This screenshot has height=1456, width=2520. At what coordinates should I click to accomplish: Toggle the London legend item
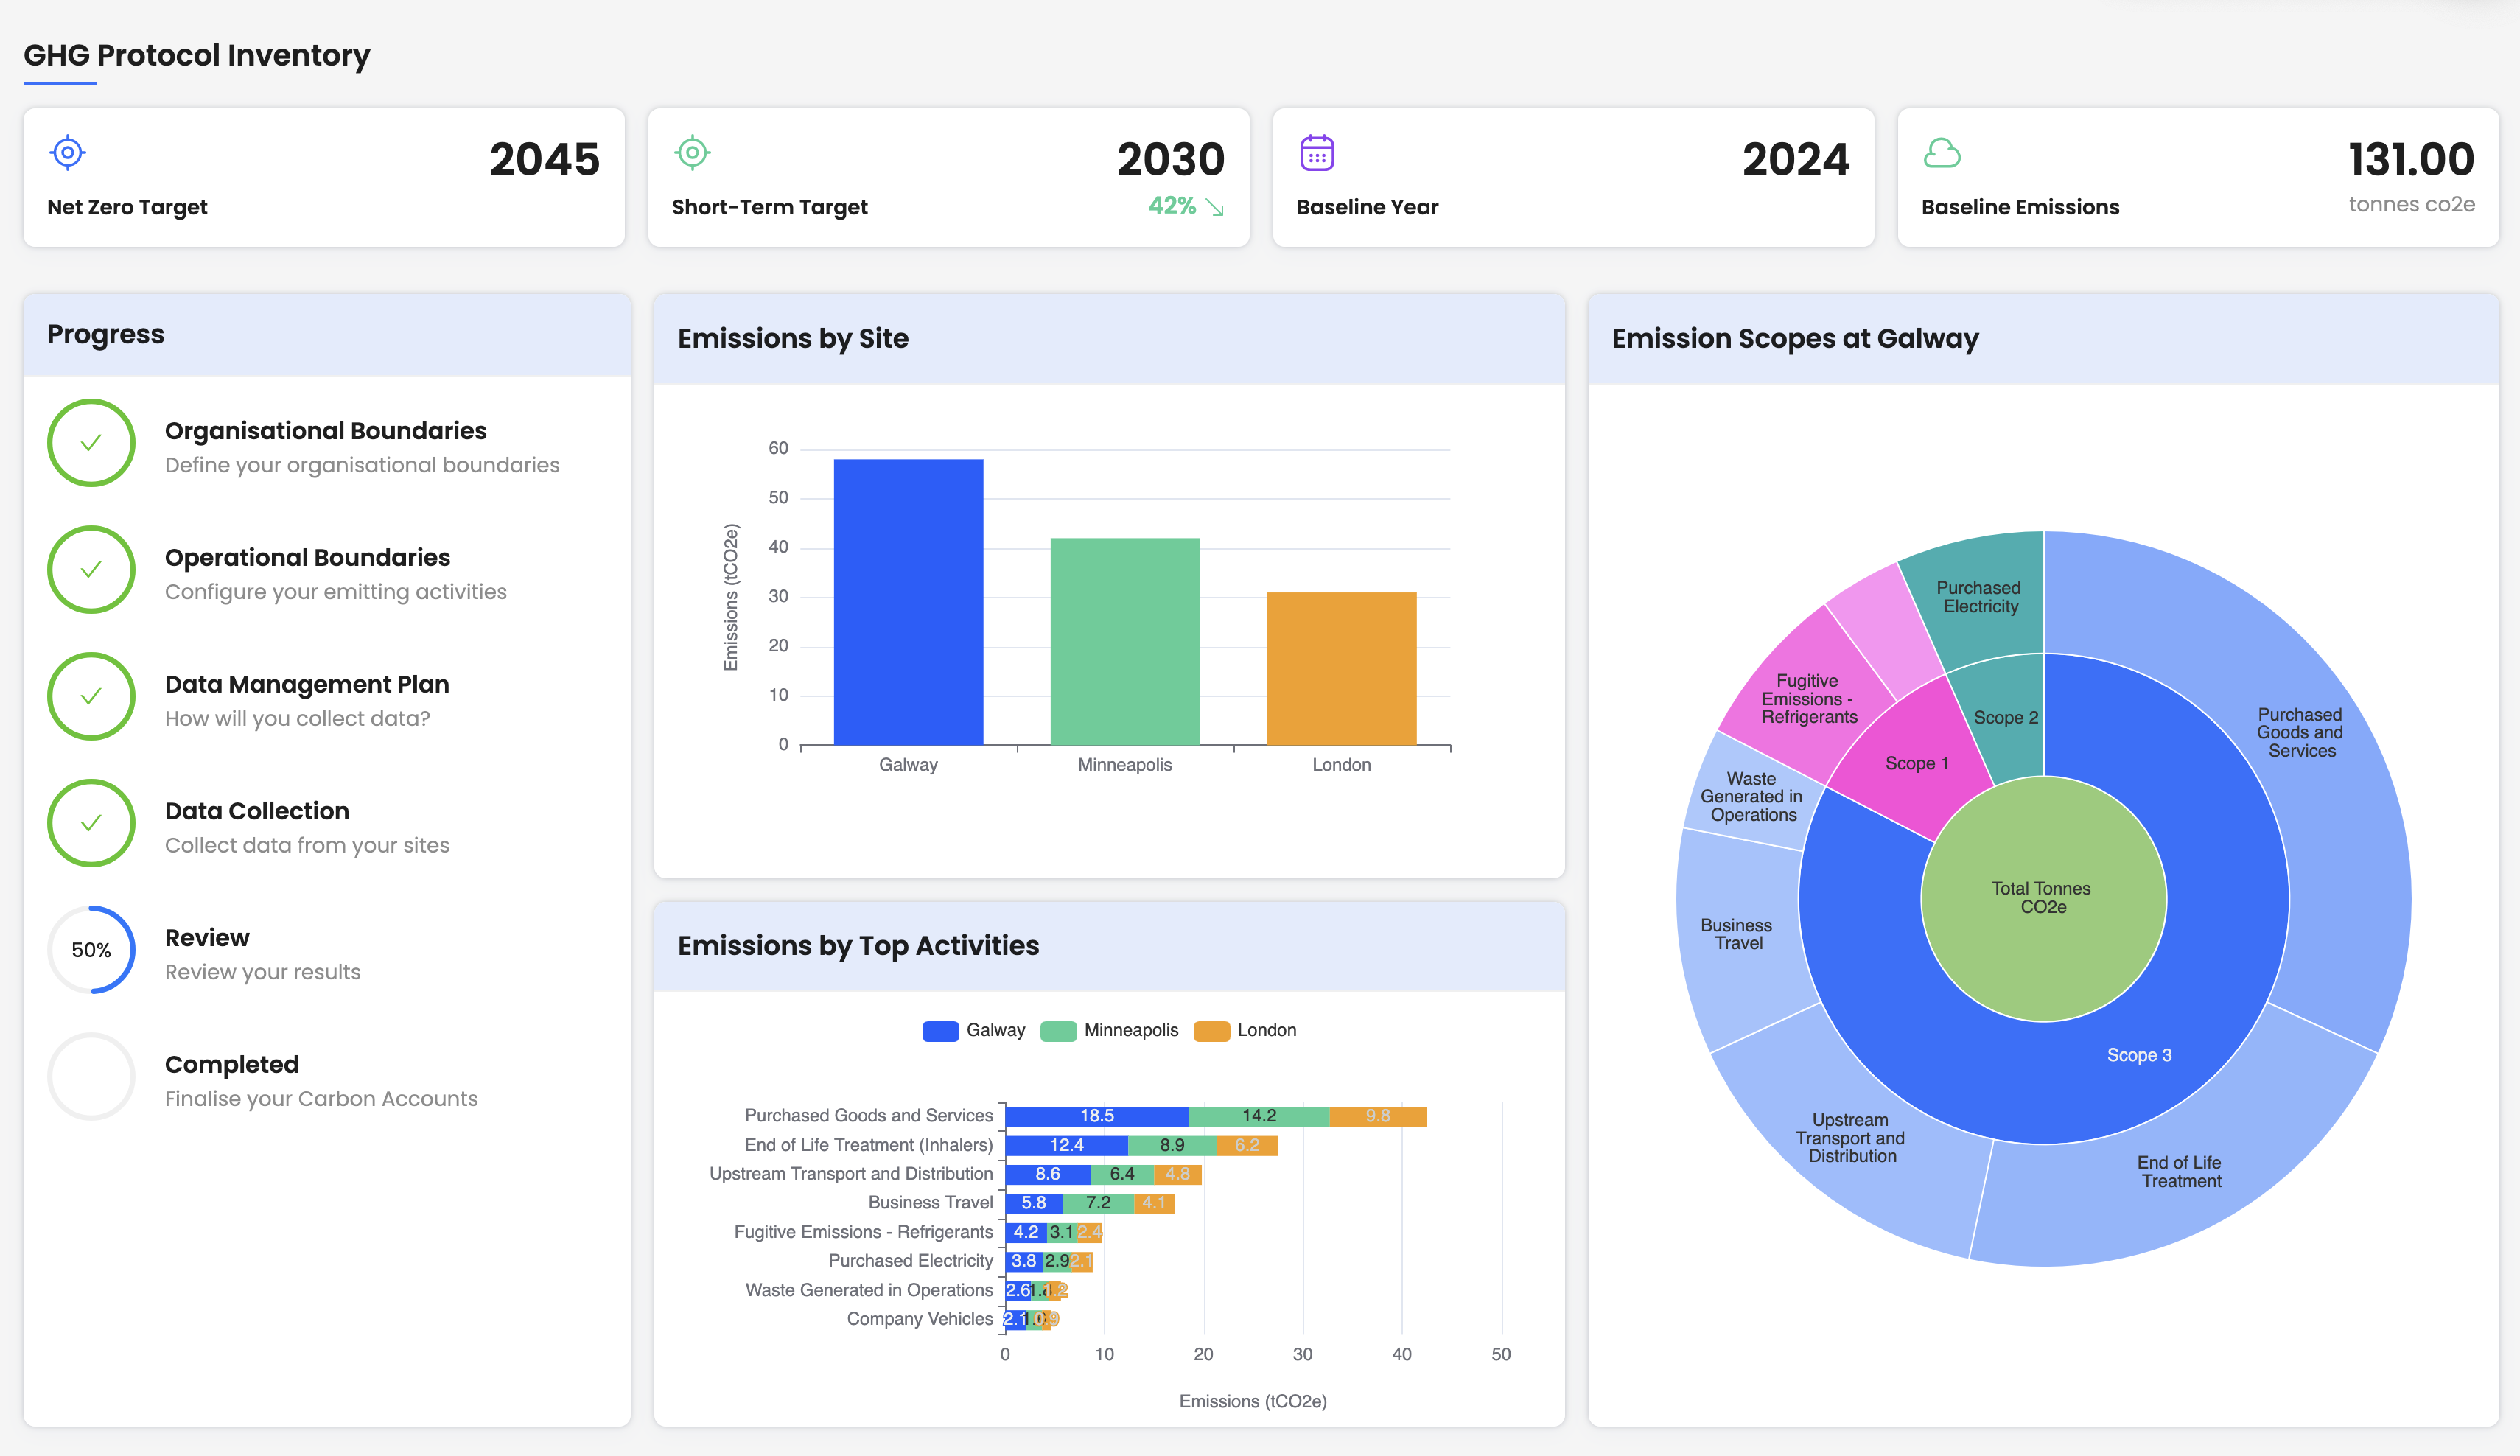pyautogui.click(x=1245, y=1030)
